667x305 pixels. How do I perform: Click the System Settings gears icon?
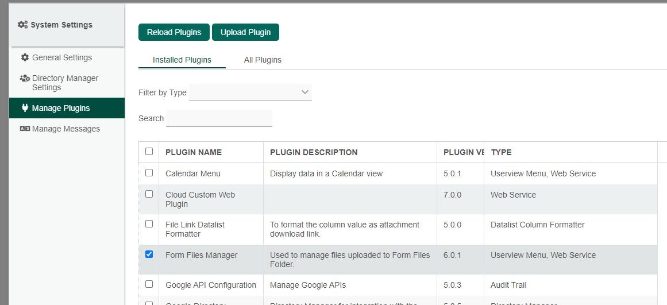[23, 25]
